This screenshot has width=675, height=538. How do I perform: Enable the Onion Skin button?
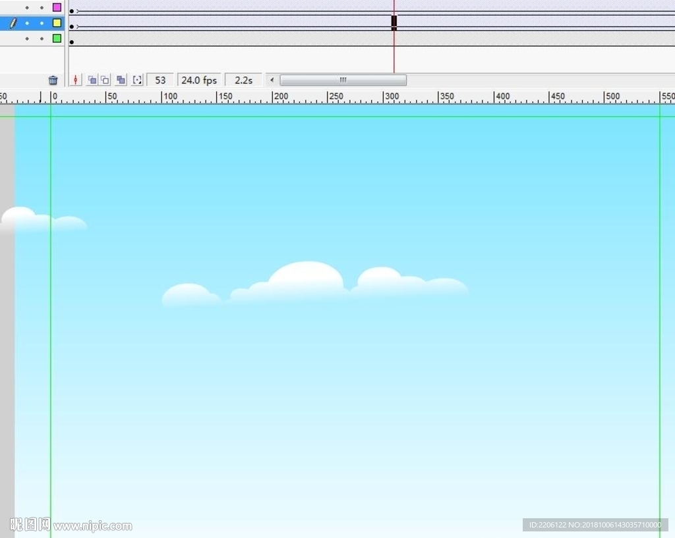pyautogui.click(x=92, y=80)
